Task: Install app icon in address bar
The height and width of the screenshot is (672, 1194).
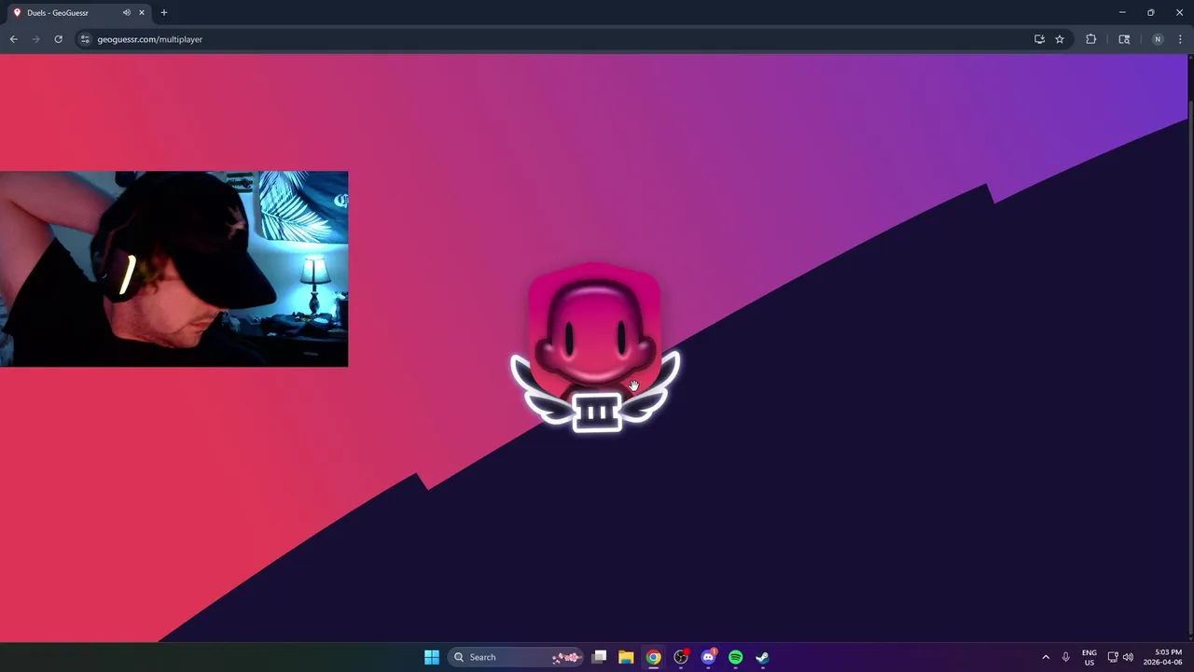Action: (x=1039, y=39)
